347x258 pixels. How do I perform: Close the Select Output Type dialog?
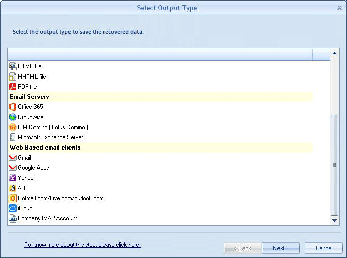339,7
